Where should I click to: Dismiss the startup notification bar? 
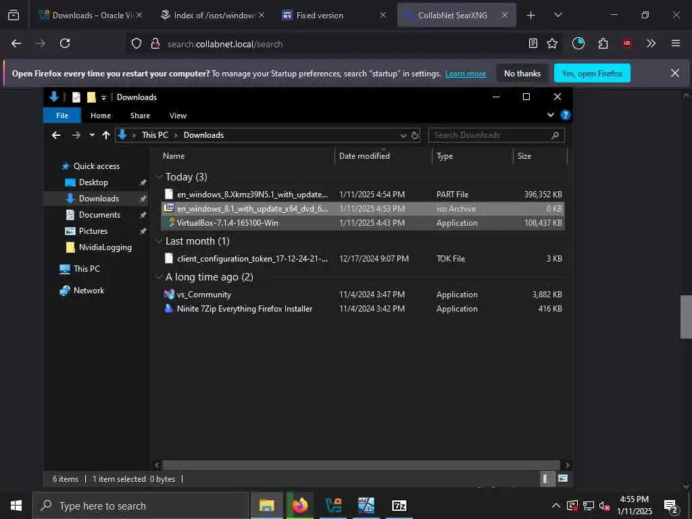(x=675, y=73)
